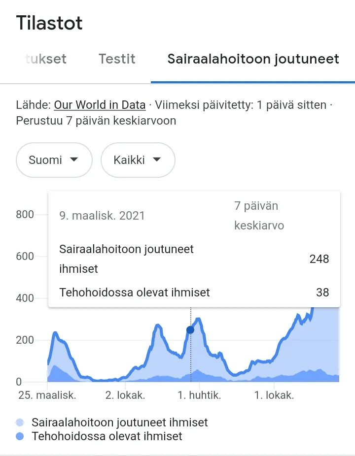
Task: Click the arrow icon beside Kaikki
Action: [x=157, y=160]
